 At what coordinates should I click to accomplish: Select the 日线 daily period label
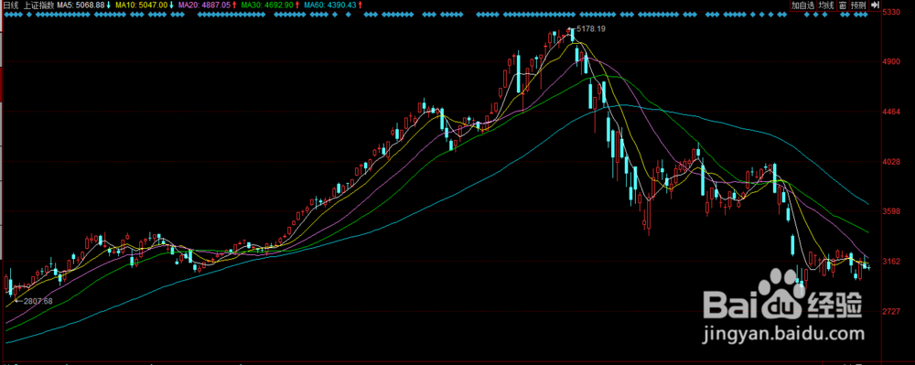[10, 5]
